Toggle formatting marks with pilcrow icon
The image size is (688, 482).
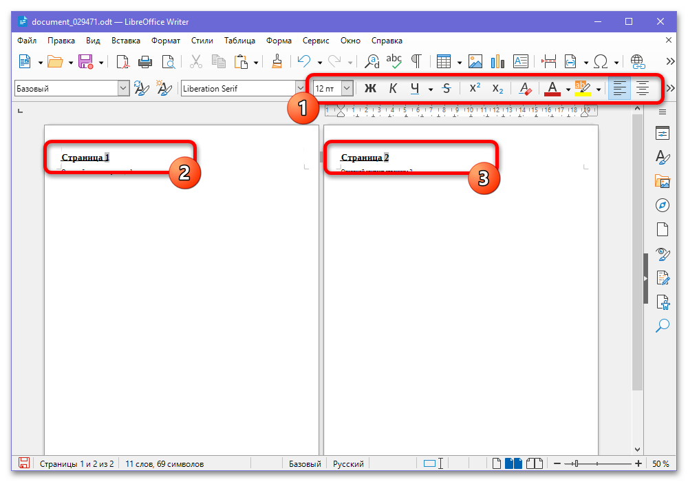pos(416,62)
